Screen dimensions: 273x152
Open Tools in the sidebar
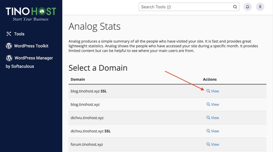(x=15, y=34)
